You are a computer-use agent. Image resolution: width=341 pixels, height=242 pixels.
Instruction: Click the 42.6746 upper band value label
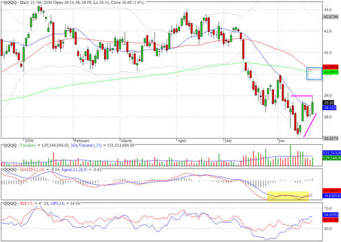tap(331, 16)
